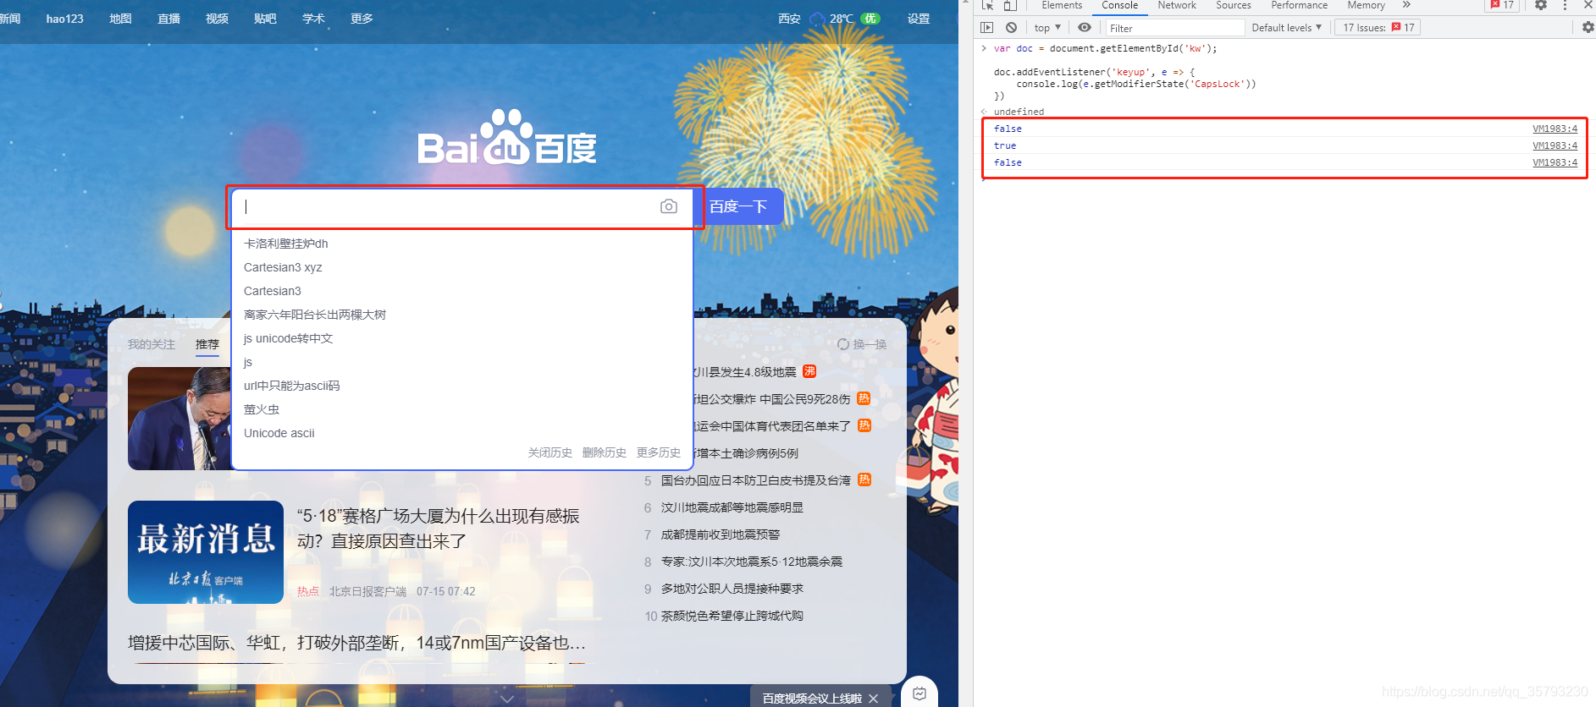Select suggestion url中只能为ascii码
Screen dimensions: 1596x707
292,386
